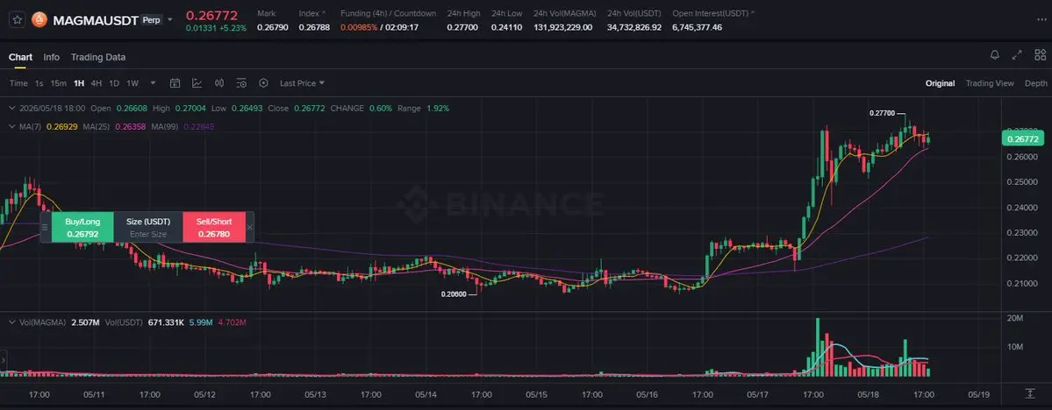Expand more time intervals dropdown arrow
Viewport: 1052px width, 410px height.
153,83
